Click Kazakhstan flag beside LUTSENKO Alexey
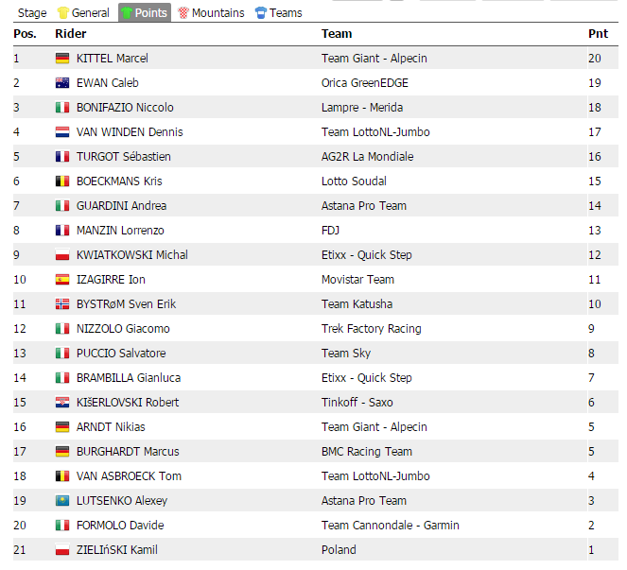627x570 pixels. pos(62,501)
